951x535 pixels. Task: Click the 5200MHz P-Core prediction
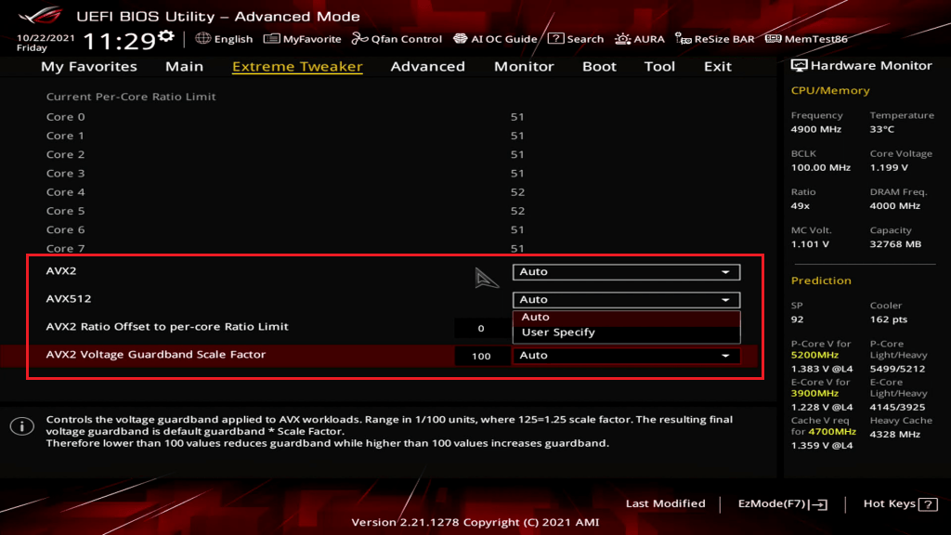814,355
